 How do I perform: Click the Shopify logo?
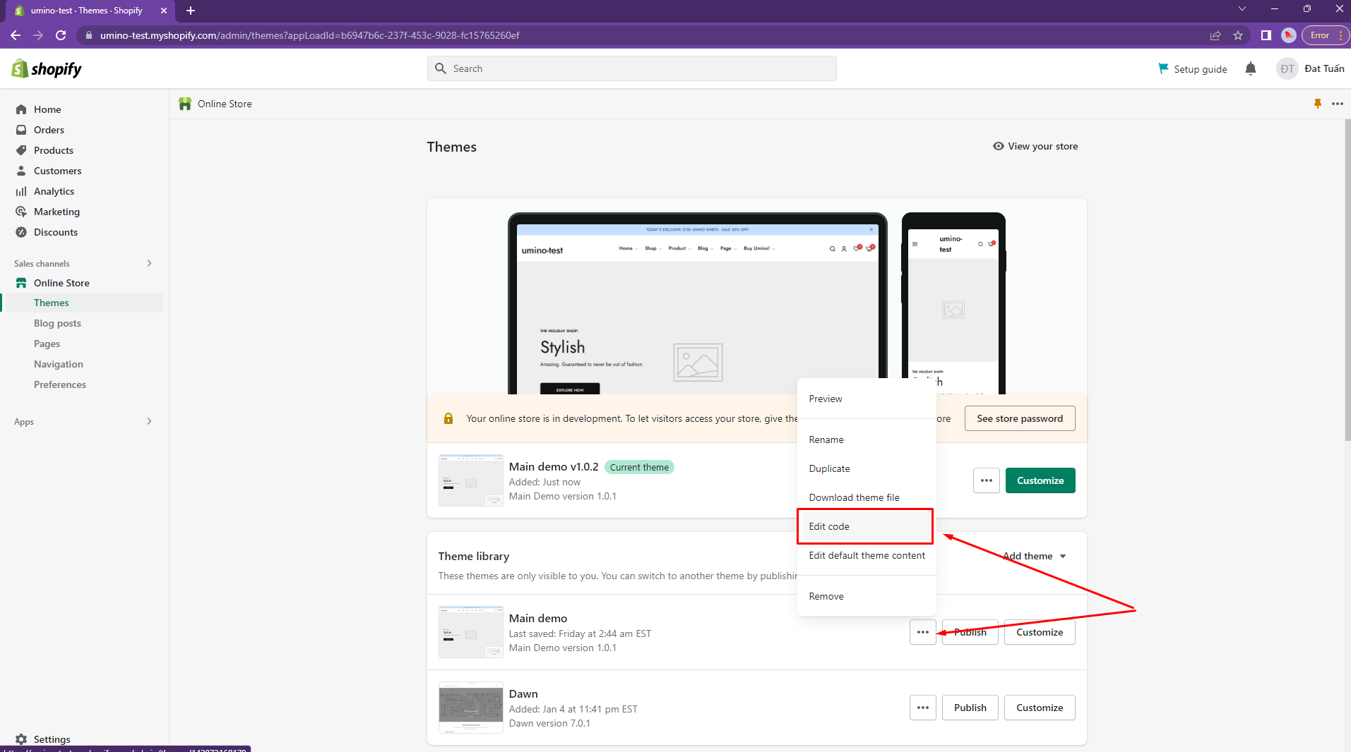[47, 68]
